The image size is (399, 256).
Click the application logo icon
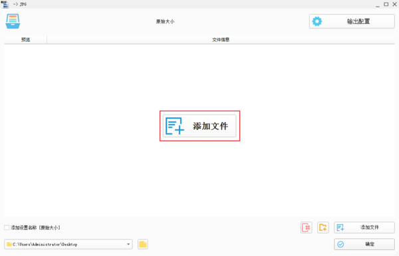pyautogui.click(x=13, y=21)
